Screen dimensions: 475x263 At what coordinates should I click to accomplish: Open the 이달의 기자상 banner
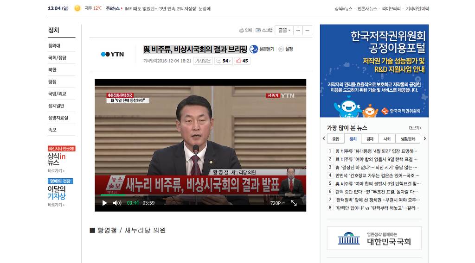tap(60, 189)
